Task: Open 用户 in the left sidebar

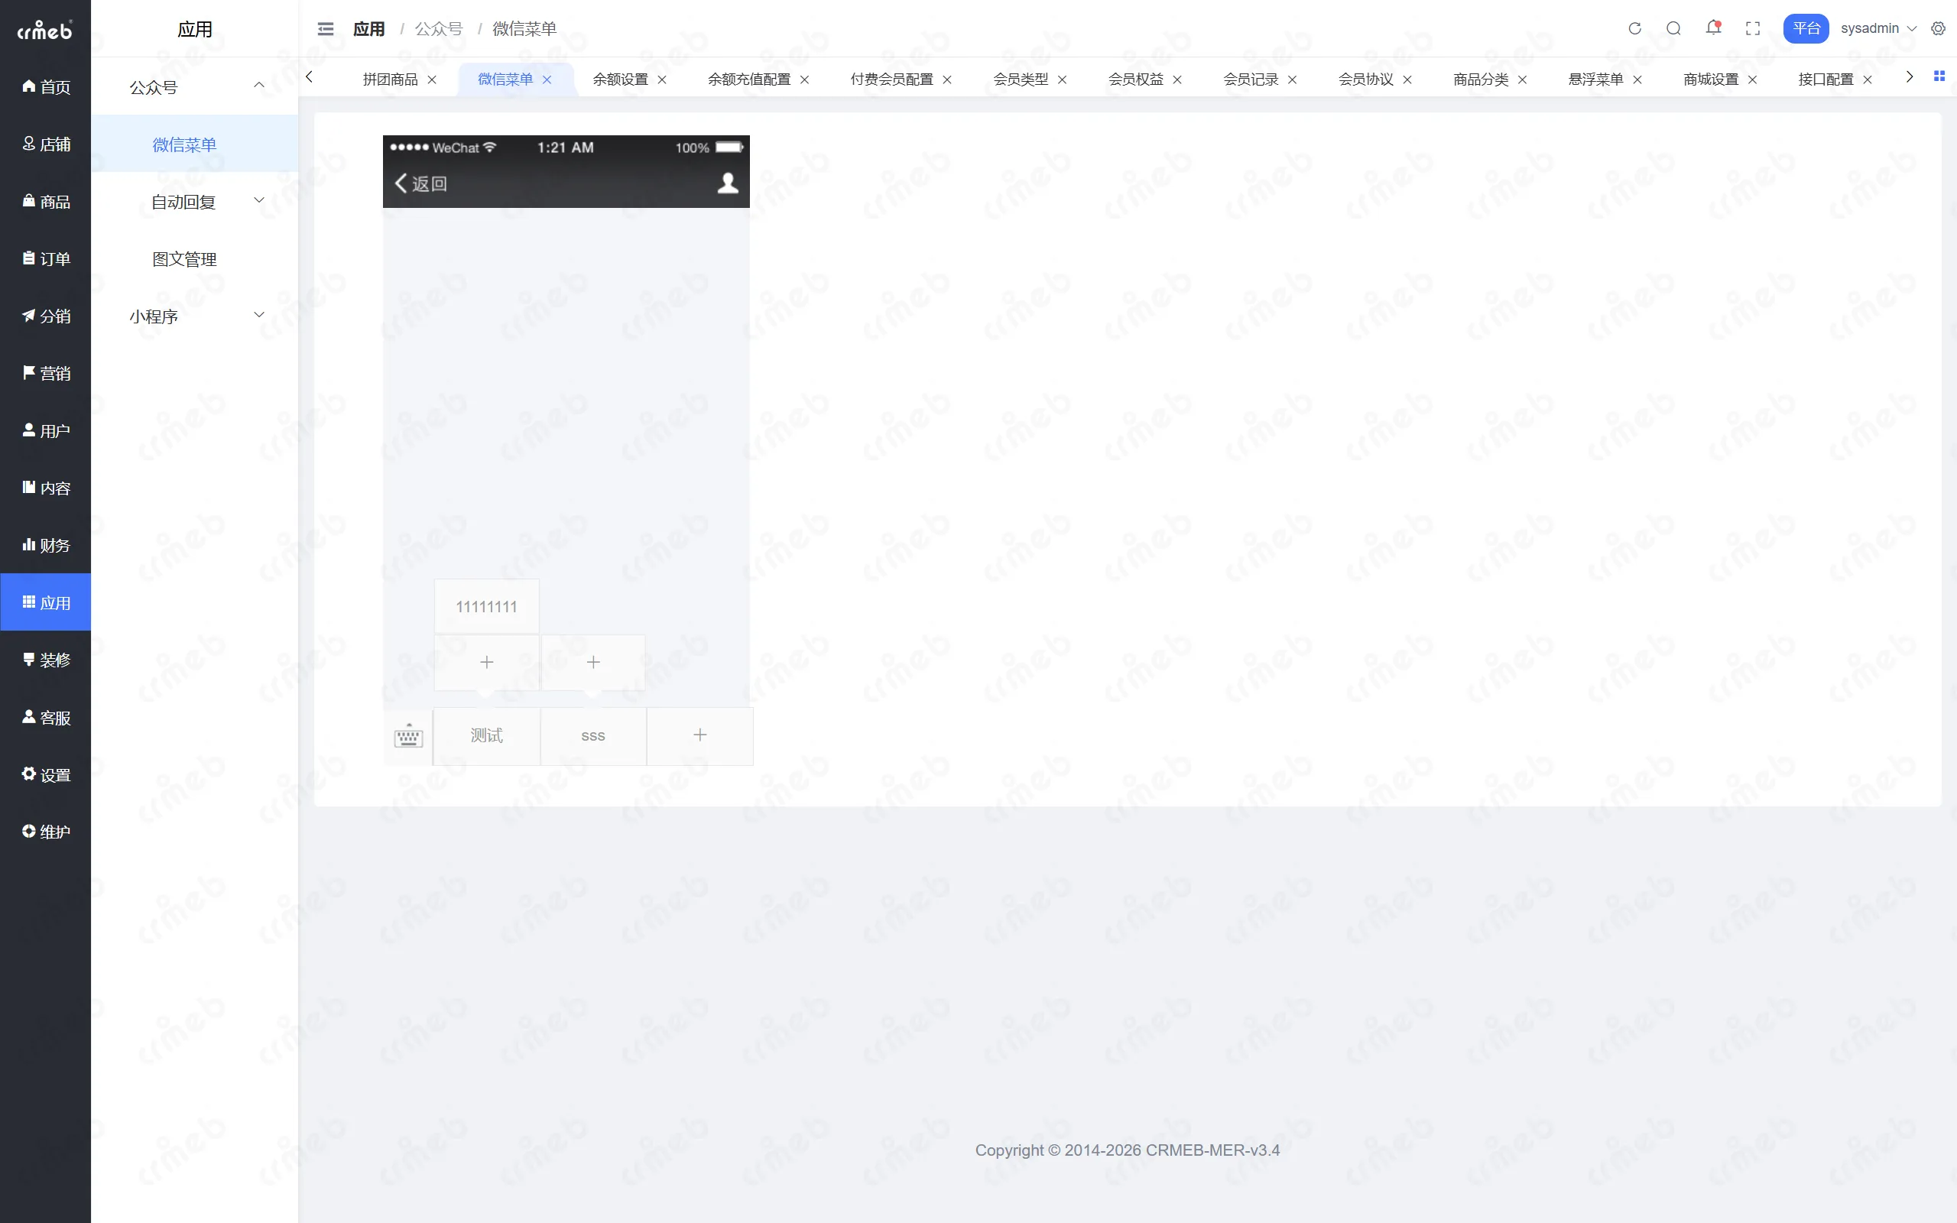Action: (x=45, y=430)
